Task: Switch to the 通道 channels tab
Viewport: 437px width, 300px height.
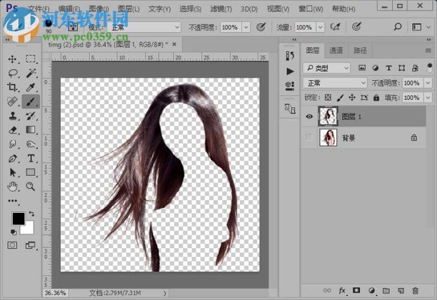Action: tap(336, 50)
